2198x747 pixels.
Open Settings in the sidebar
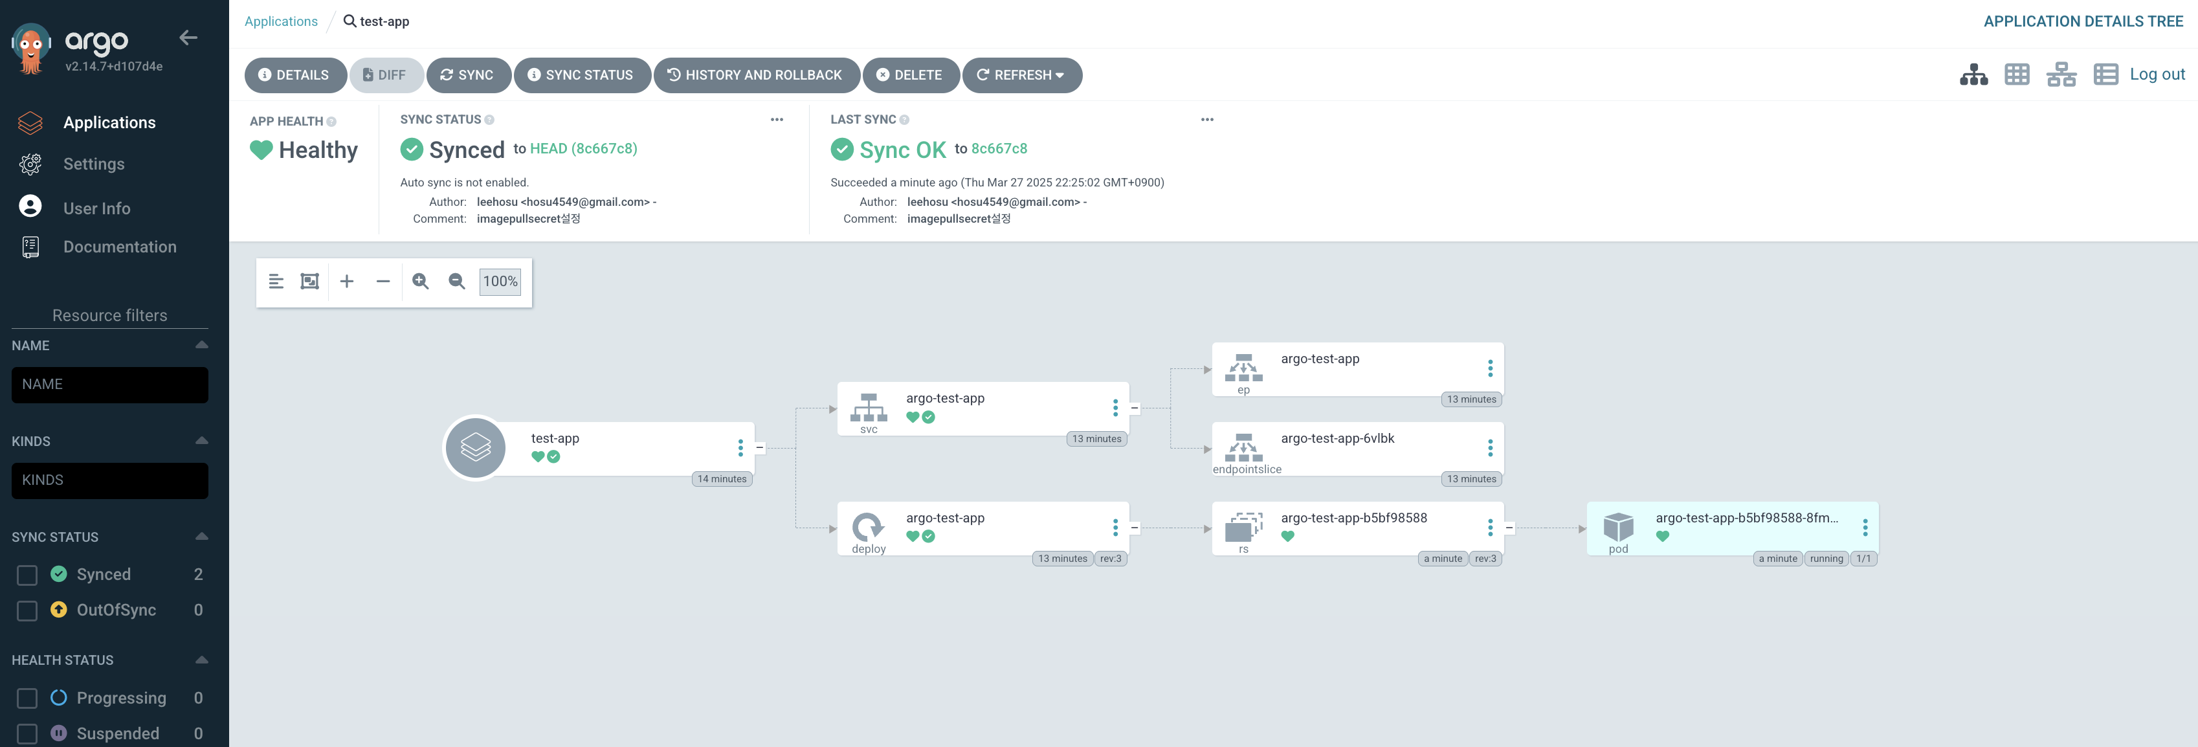click(94, 164)
